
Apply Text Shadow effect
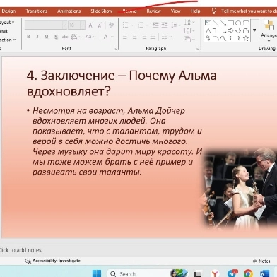pyautogui.click(x=56, y=37)
